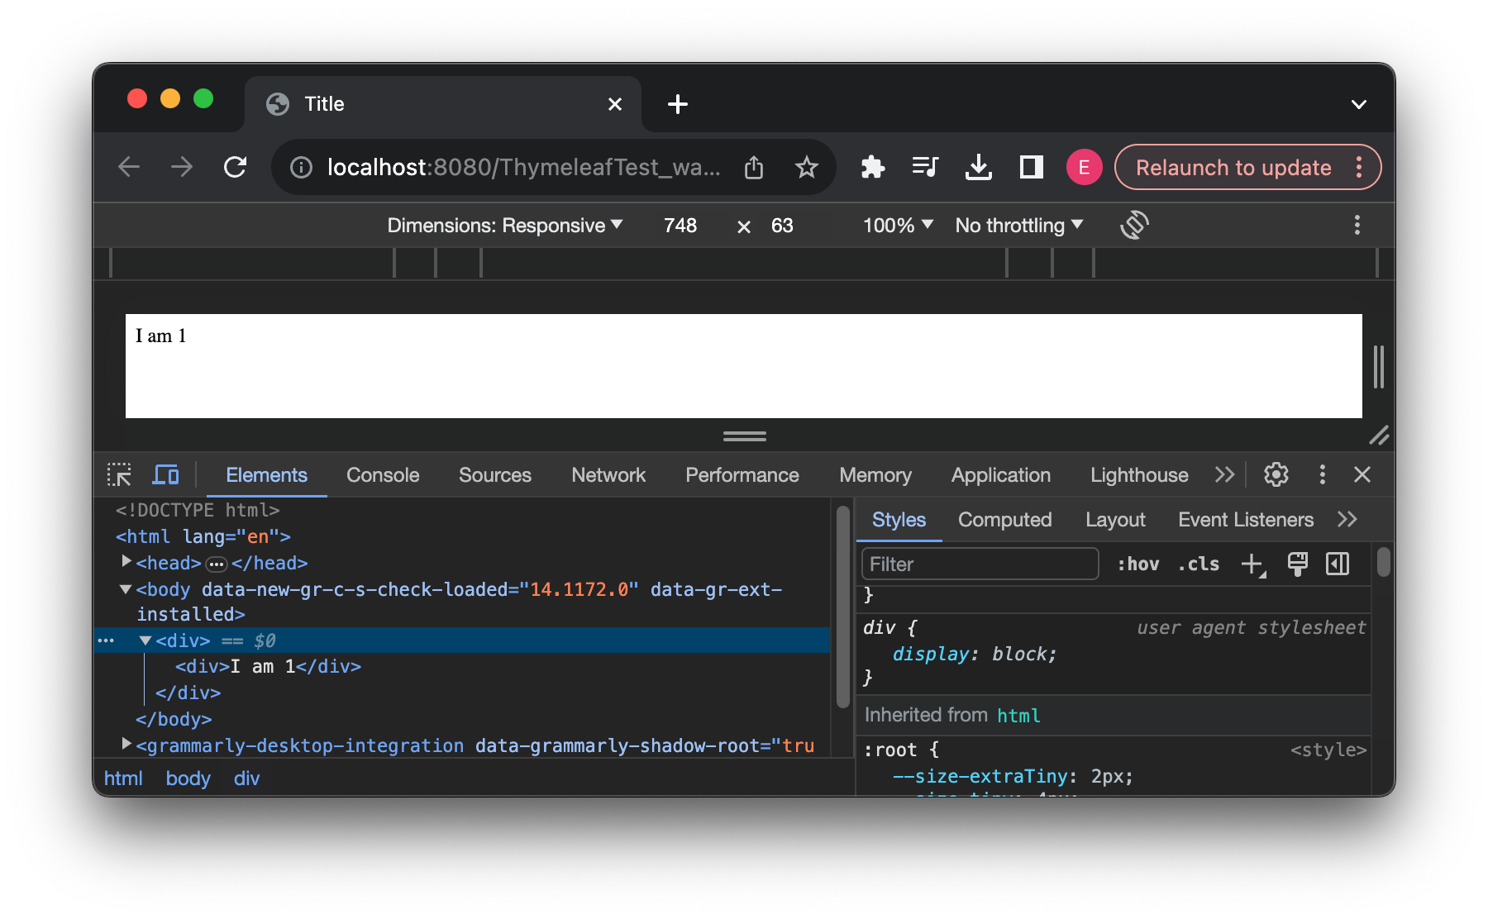
Task: Toggle the device emulation toolbar
Action: click(x=165, y=474)
